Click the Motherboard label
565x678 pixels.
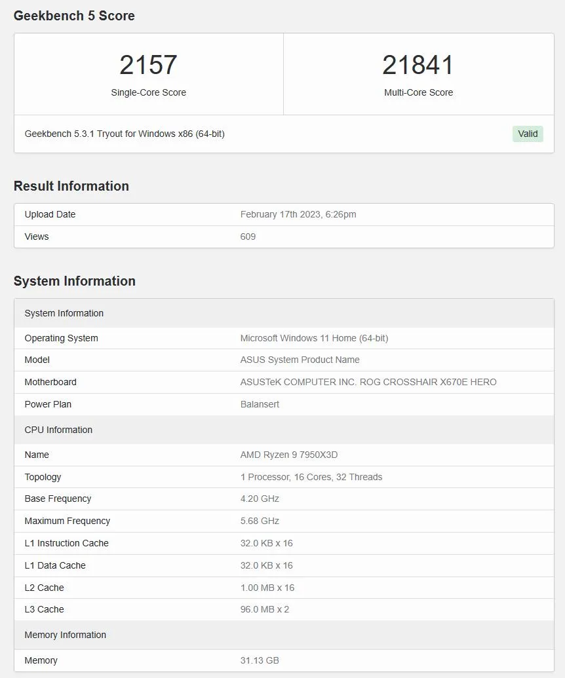pyautogui.click(x=50, y=383)
